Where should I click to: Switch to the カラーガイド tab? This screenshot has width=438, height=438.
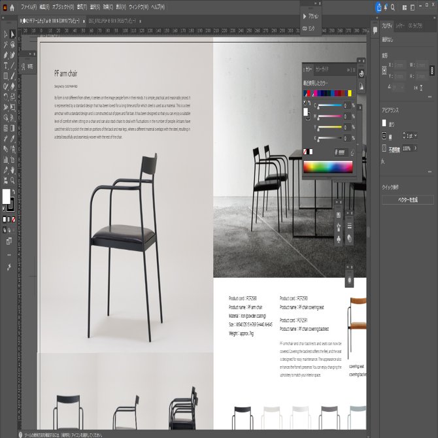(322, 69)
